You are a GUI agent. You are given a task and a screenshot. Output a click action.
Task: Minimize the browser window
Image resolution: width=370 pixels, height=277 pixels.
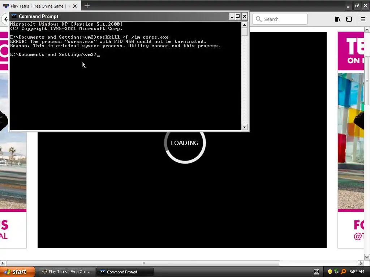348,6
